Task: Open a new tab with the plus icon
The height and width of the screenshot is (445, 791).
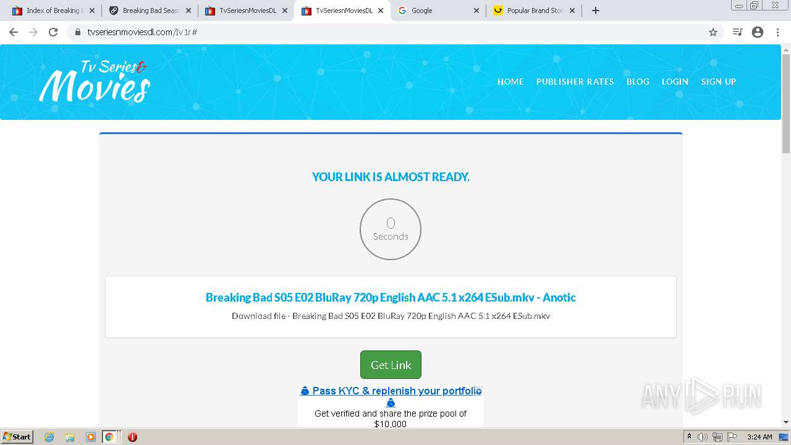Action: tap(596, 11)
